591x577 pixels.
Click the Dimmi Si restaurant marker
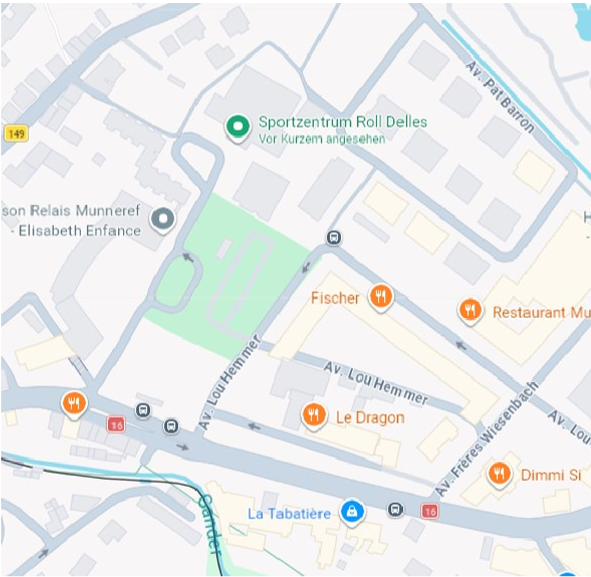[500, 474]
